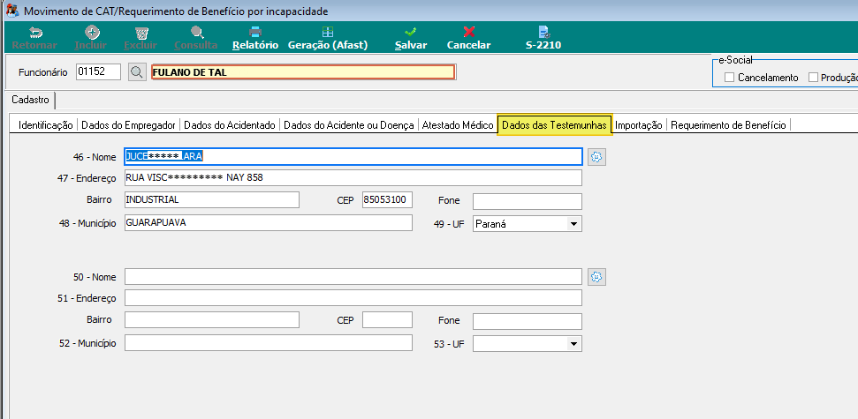Click the 52 - Município empty field
Screen dimensions: 858x419
268,342
